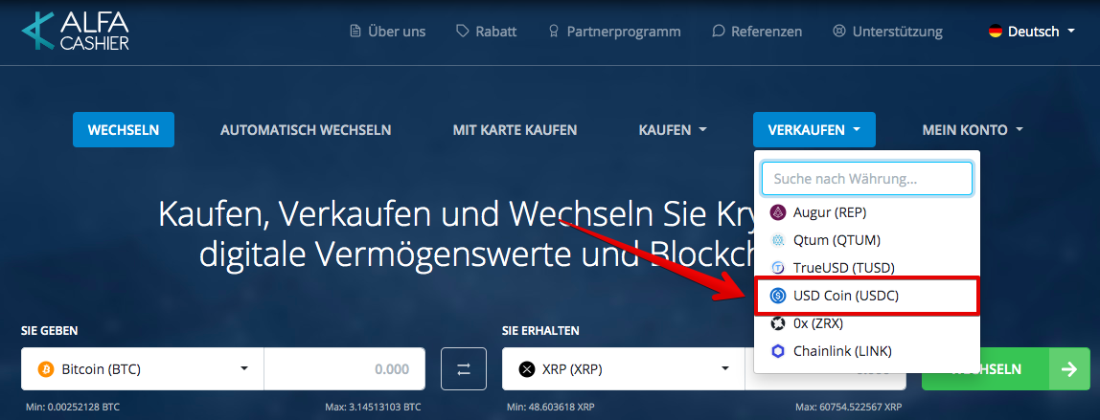Click the tag icon beside Rabatt
Image resolution: width=1100 pixels, height=420 pixels.
[462, 32]
